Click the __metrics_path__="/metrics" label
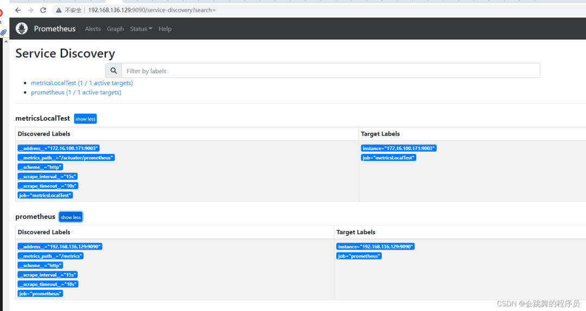Viewport: 586px width, 311px height. (x=50, y=256)
